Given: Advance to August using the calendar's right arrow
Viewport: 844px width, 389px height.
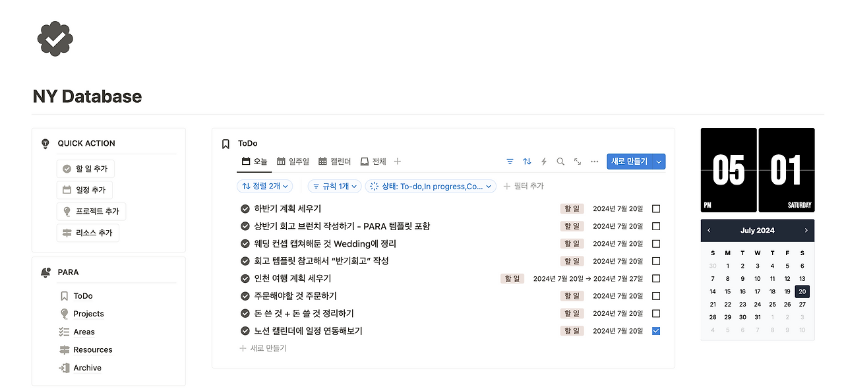Looking at the screenshot, I should point(806,230).
